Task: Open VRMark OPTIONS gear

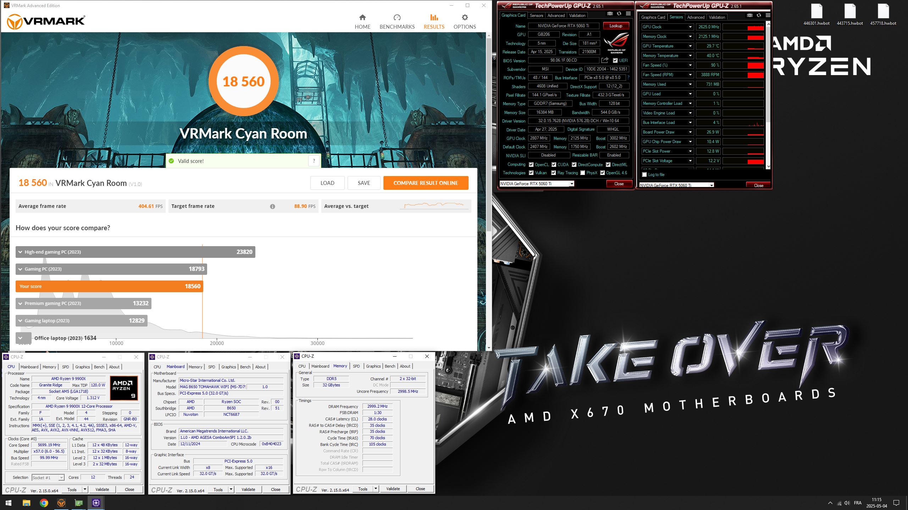Action: [465, 22]
